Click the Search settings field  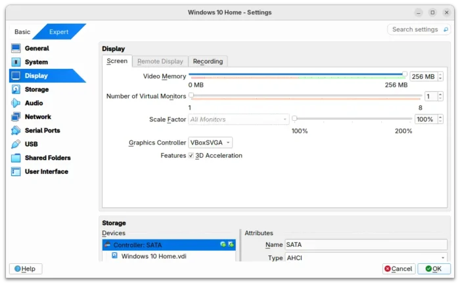419,30
